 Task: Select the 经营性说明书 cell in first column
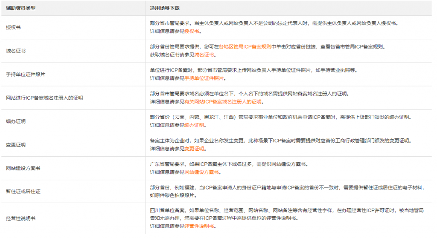(20, 218)
